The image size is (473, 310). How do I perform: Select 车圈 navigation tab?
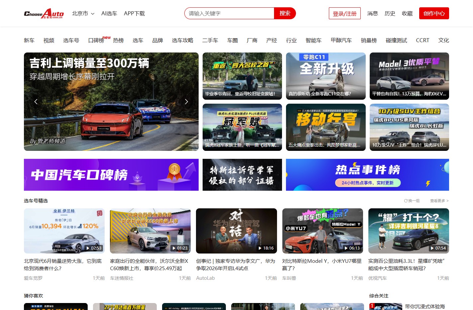[233, 41]
